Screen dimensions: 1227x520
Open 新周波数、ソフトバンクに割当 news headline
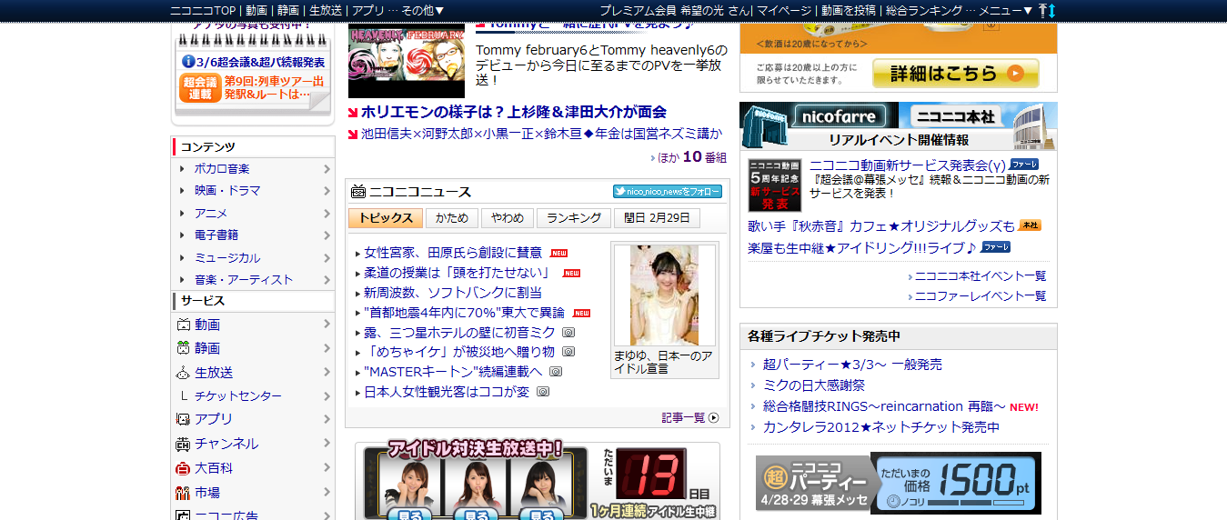tap(453, 293)
